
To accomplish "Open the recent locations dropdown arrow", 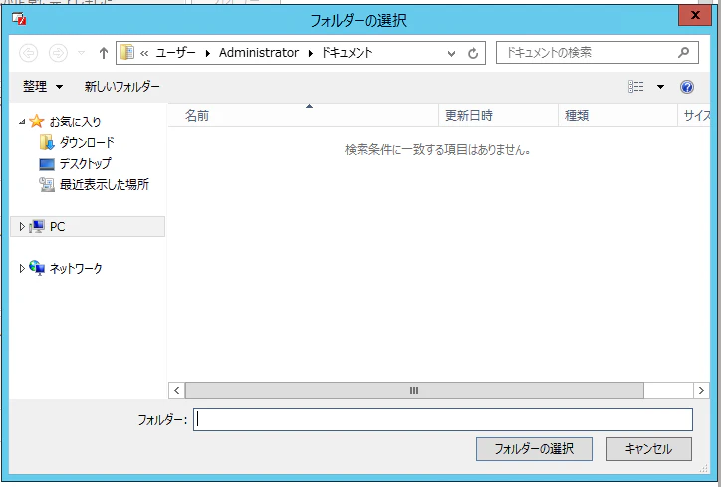I will tap(81, 53).
